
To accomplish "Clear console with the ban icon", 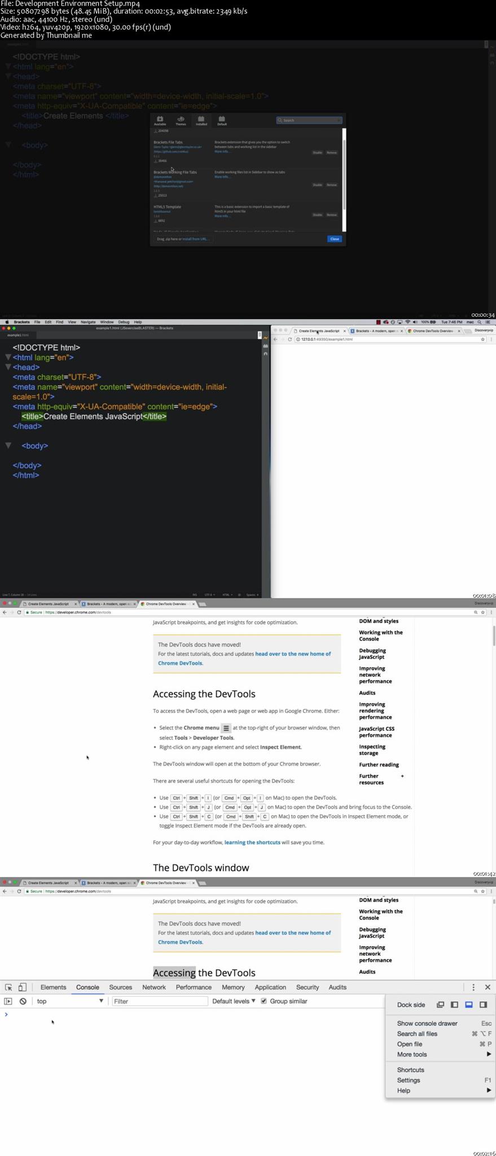I will pyautogui.click(x=23, y=1001).
